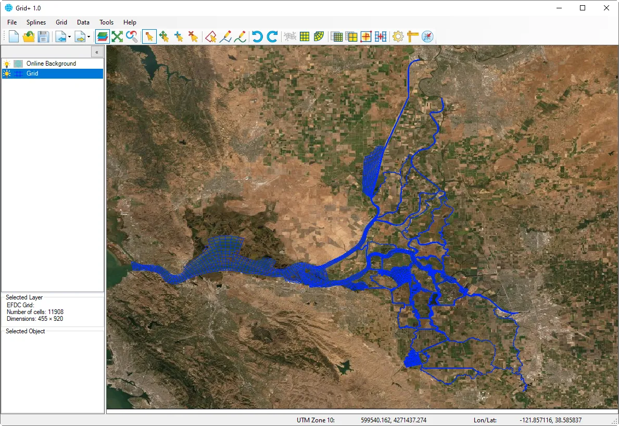
Task: Select the draw spline pencil tool
Action: point(225,36)
